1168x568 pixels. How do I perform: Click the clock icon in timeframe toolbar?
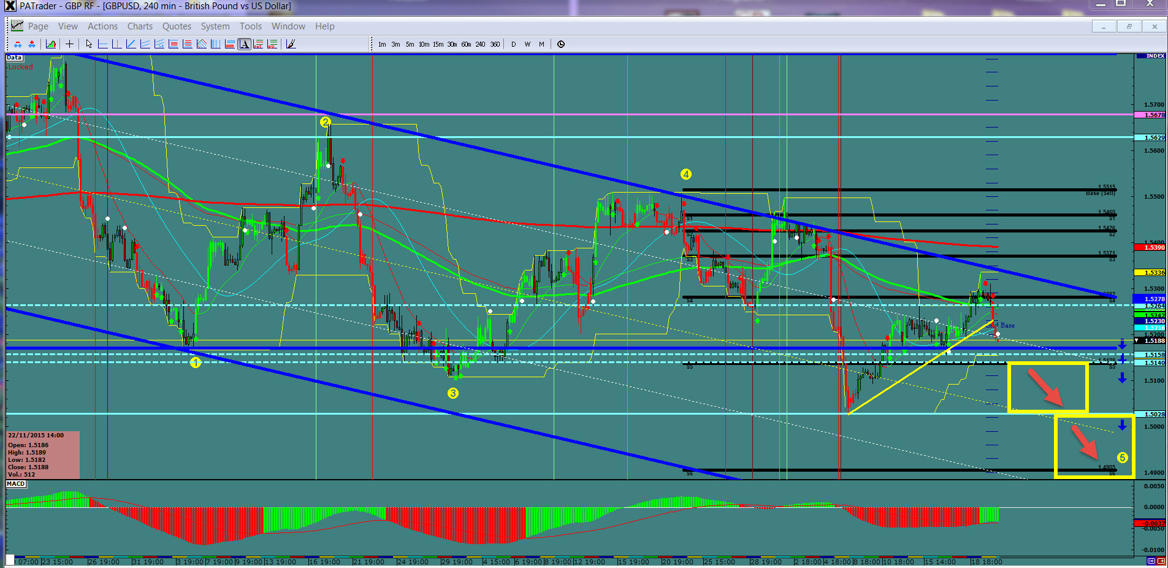click(x=560, y=44)
